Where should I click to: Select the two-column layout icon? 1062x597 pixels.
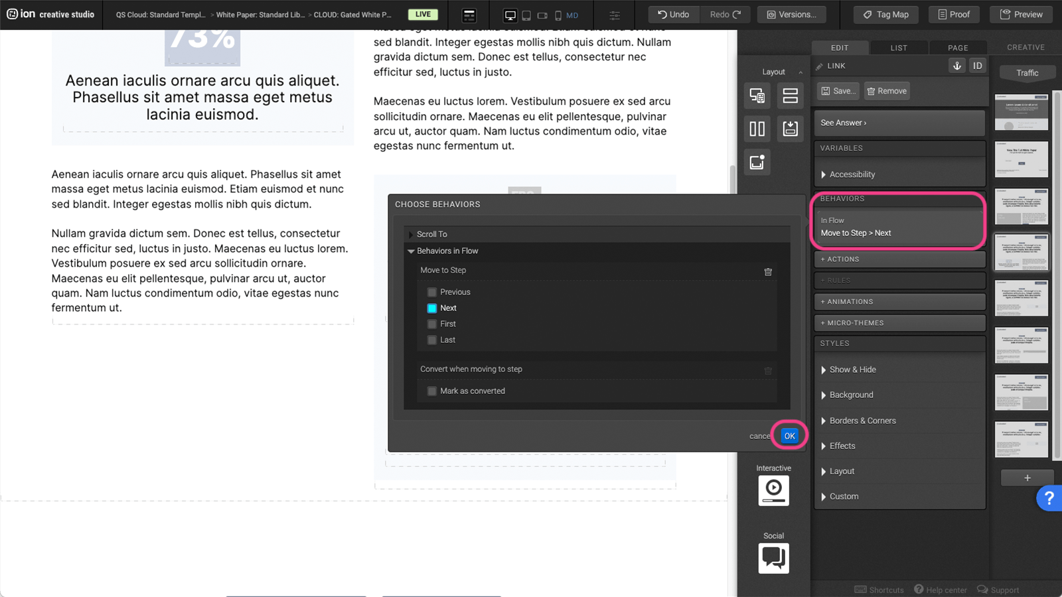[x=757, y=129]
